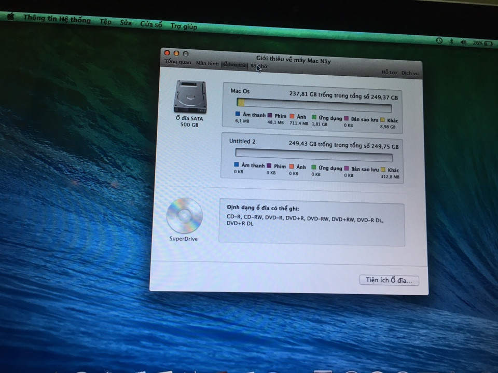Open the Trợ giúp menu

pyautogui.click(x=184, y=26)
